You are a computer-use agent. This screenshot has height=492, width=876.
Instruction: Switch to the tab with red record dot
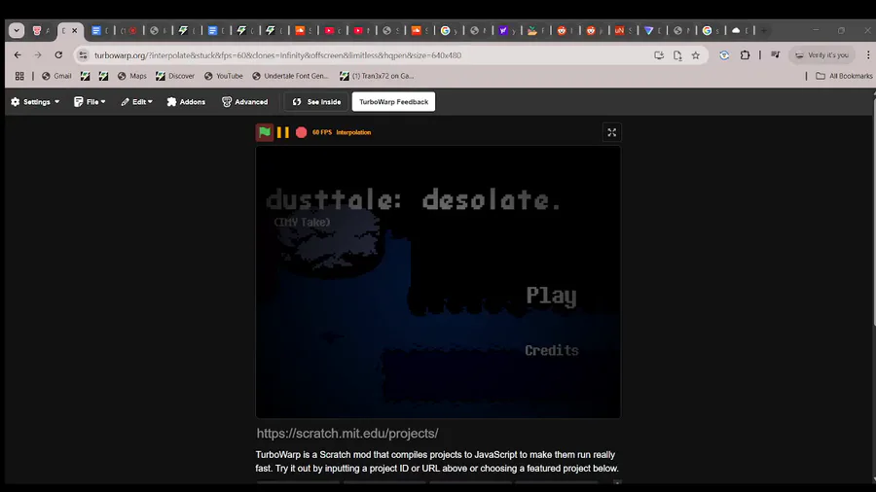coord(128,31)
